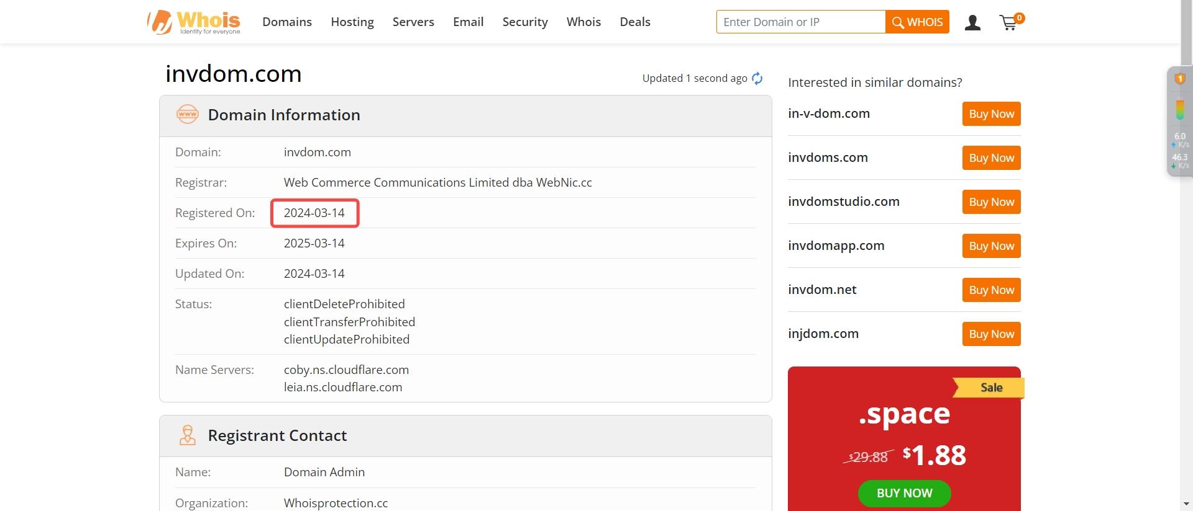The height and width of the screenshot is (511, 1193).
Task: Click the www Domain Information icon
Action: click(x=188, y=115)
